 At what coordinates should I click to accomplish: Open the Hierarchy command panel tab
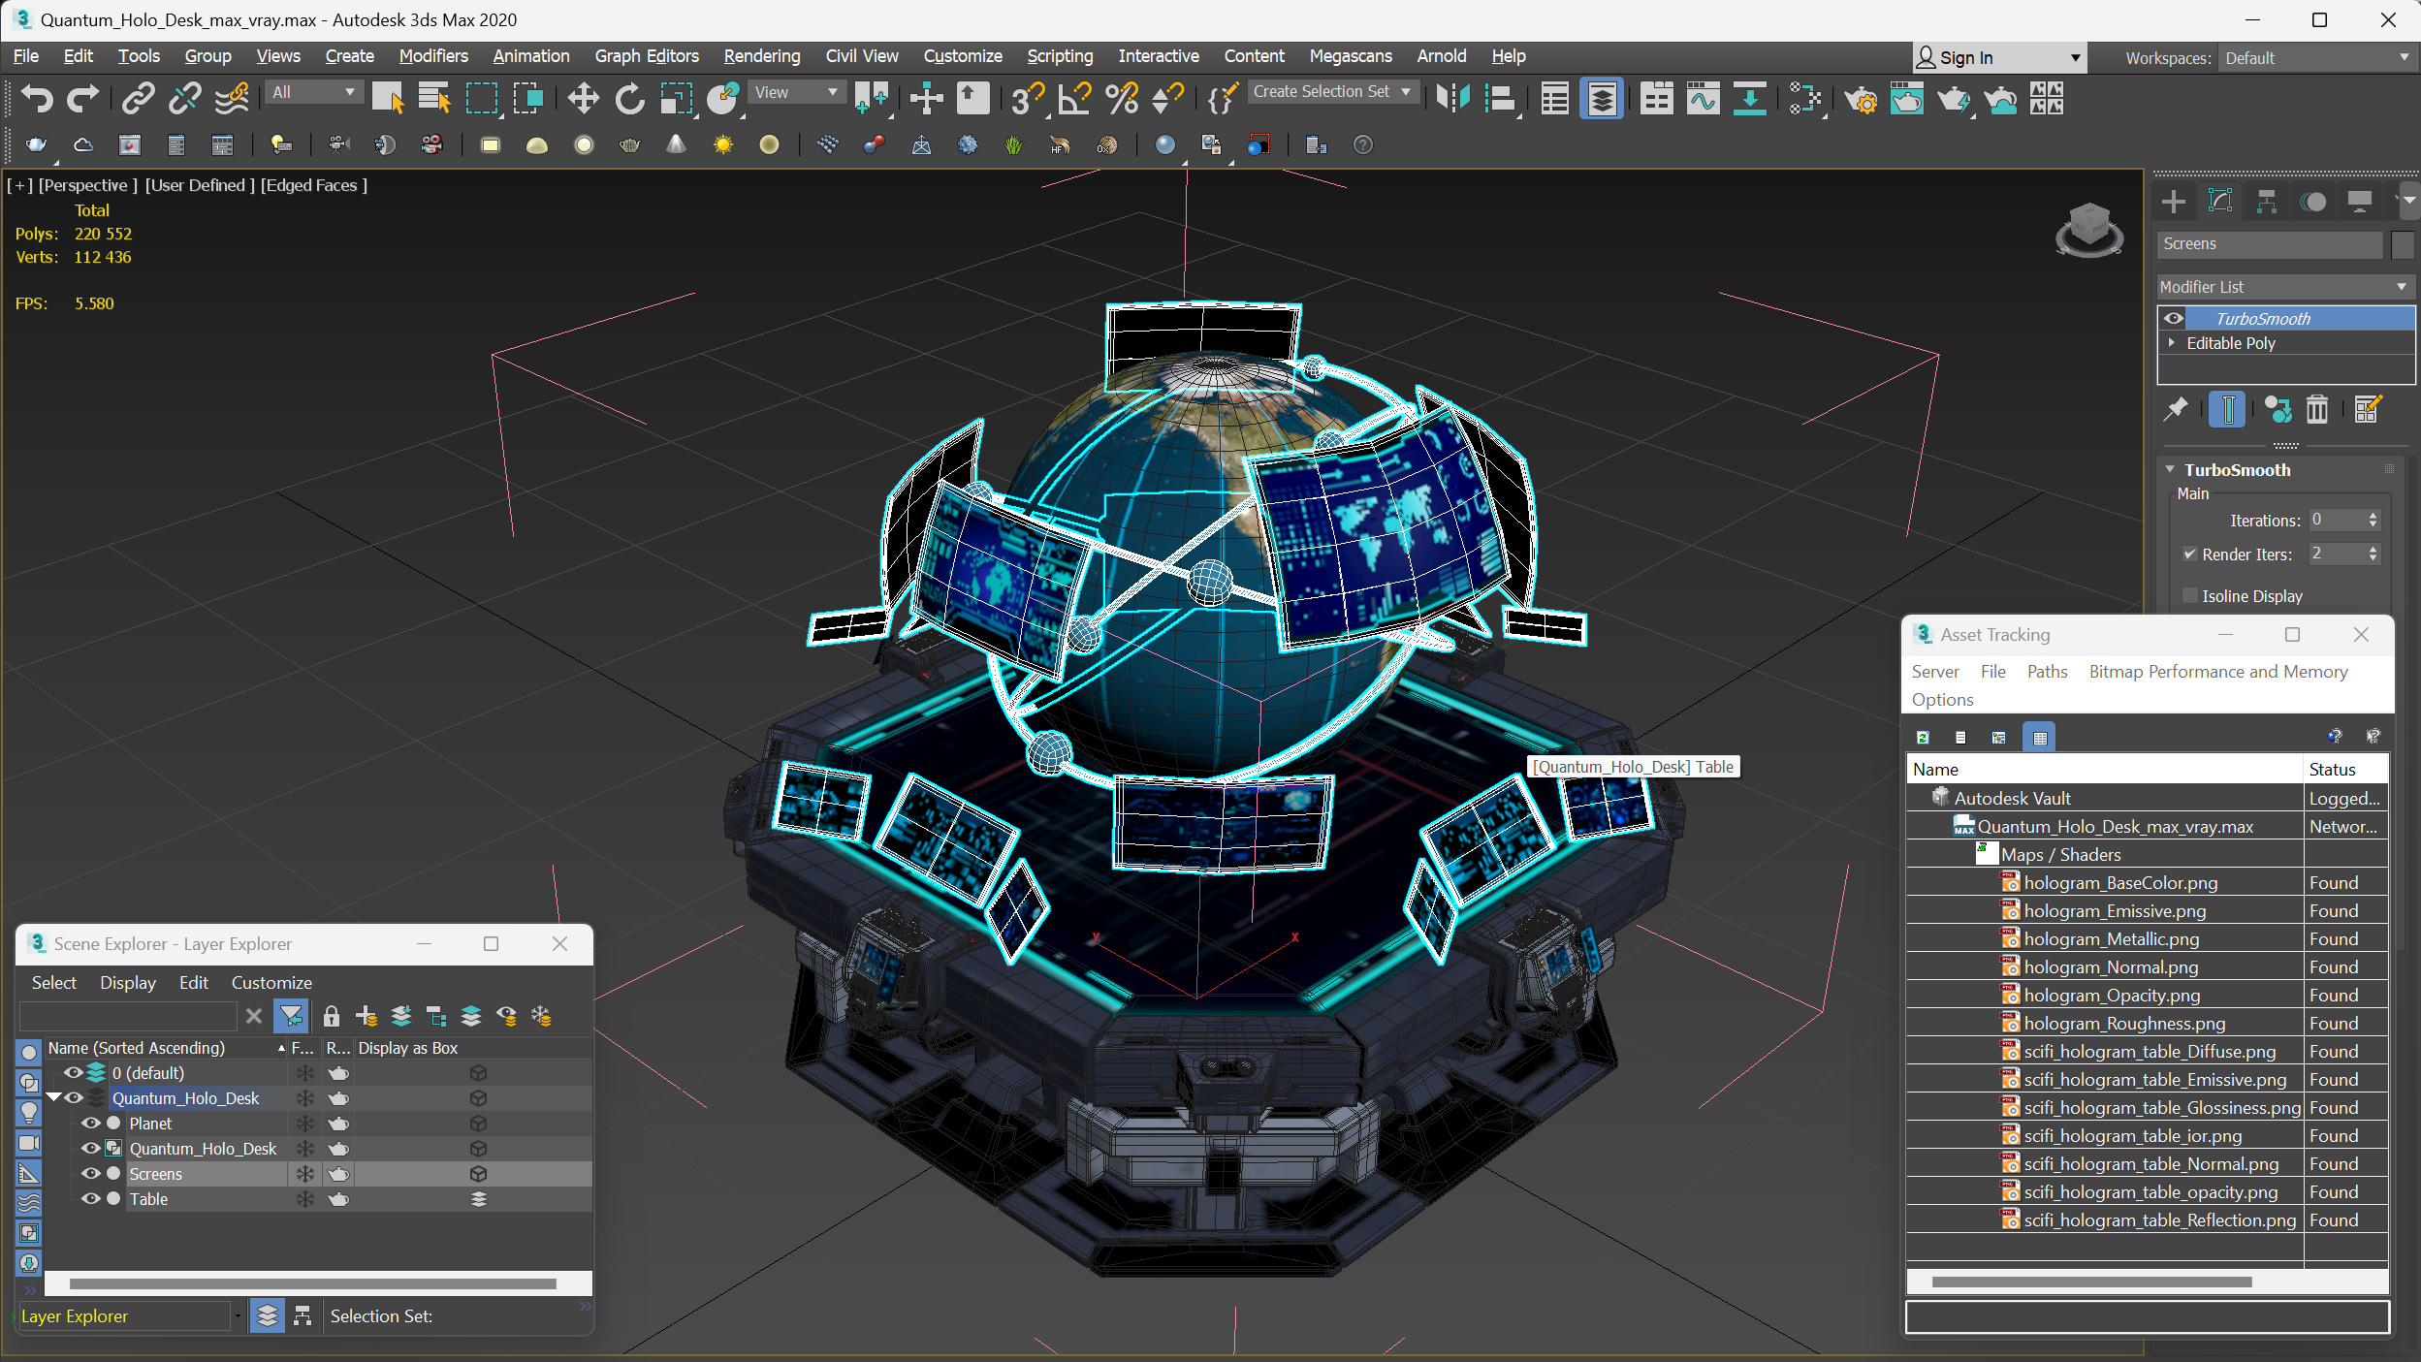coord(2266,202)
